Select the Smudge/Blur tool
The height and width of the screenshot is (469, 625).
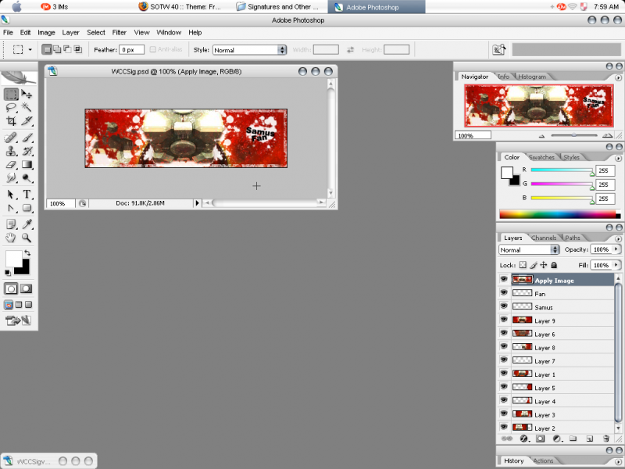[11, 178]
